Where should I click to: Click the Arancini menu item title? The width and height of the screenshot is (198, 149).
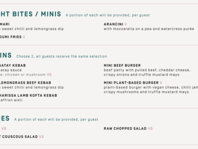(x=113, y=24)
